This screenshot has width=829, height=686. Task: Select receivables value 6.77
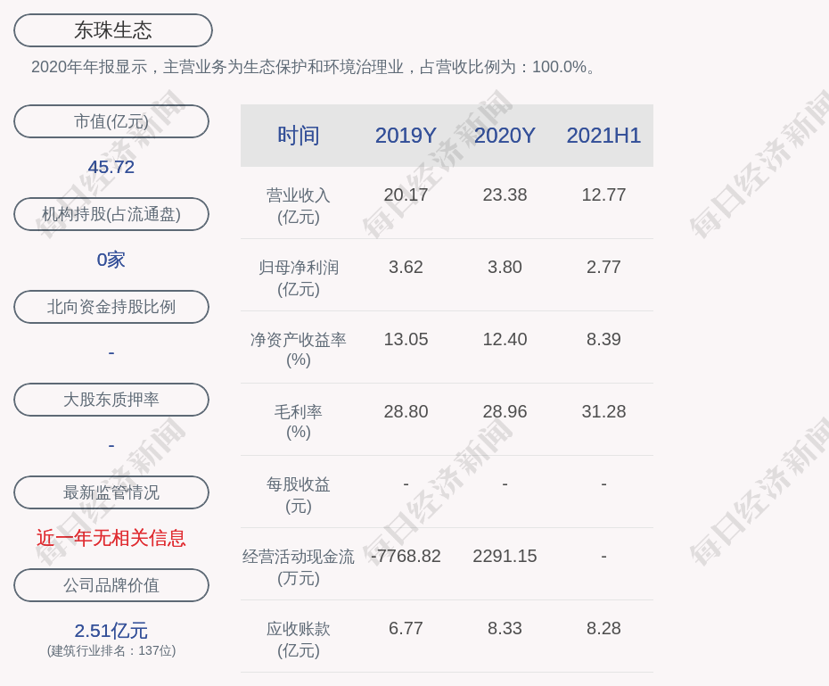(x=406, y=628)
